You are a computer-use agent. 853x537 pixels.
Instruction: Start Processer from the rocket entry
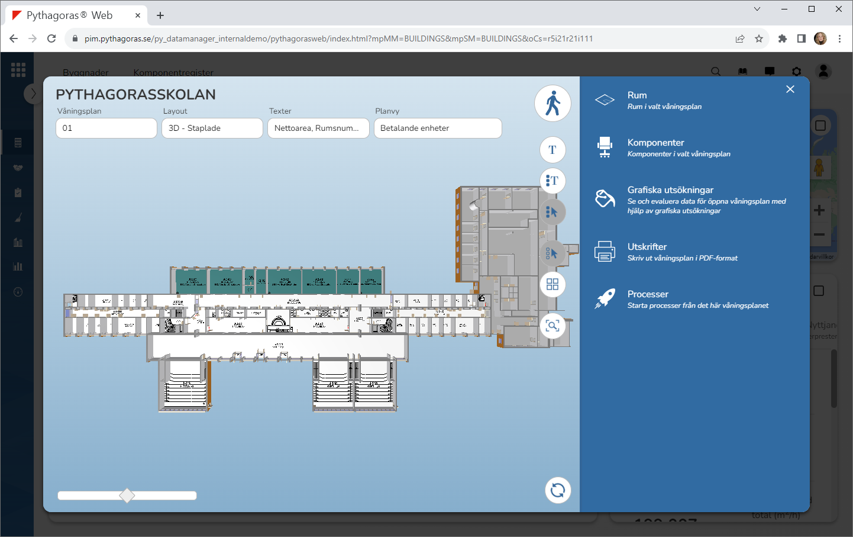pos(648,294)
